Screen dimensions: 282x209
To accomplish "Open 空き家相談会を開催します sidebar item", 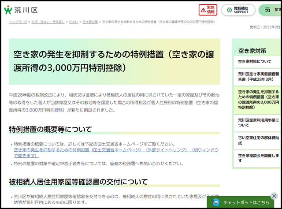I will [x=257, y=158].
